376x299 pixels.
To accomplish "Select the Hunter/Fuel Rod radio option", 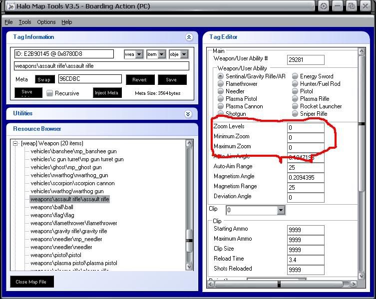I will click(x=295, y=84).
